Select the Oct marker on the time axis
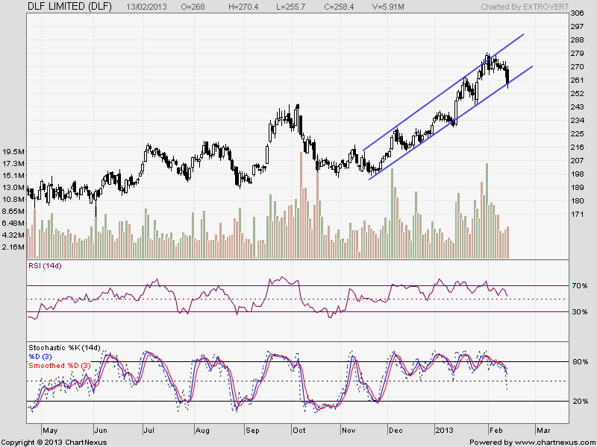The height and width of the screenshot is (447, 597). pyautogui.click(x=298, y=430)
